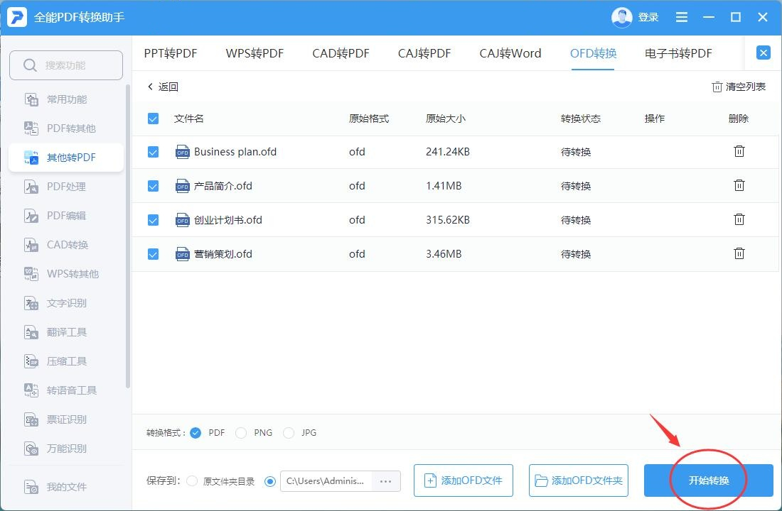The height and width of the screenshot is (511, 782).
Task: Click the 开始转换 button
Action: click(708, 480)
